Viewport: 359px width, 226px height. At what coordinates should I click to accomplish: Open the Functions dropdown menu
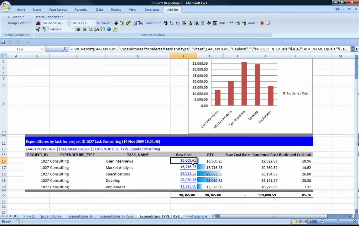[x=153, y=23]
